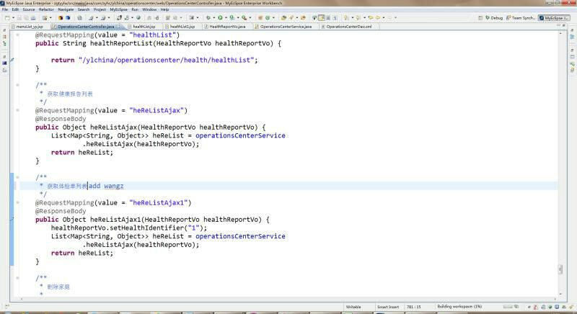Click the New file toolbar icon
The width and height of the screenshot is (577, 314).
click(5, 17)
